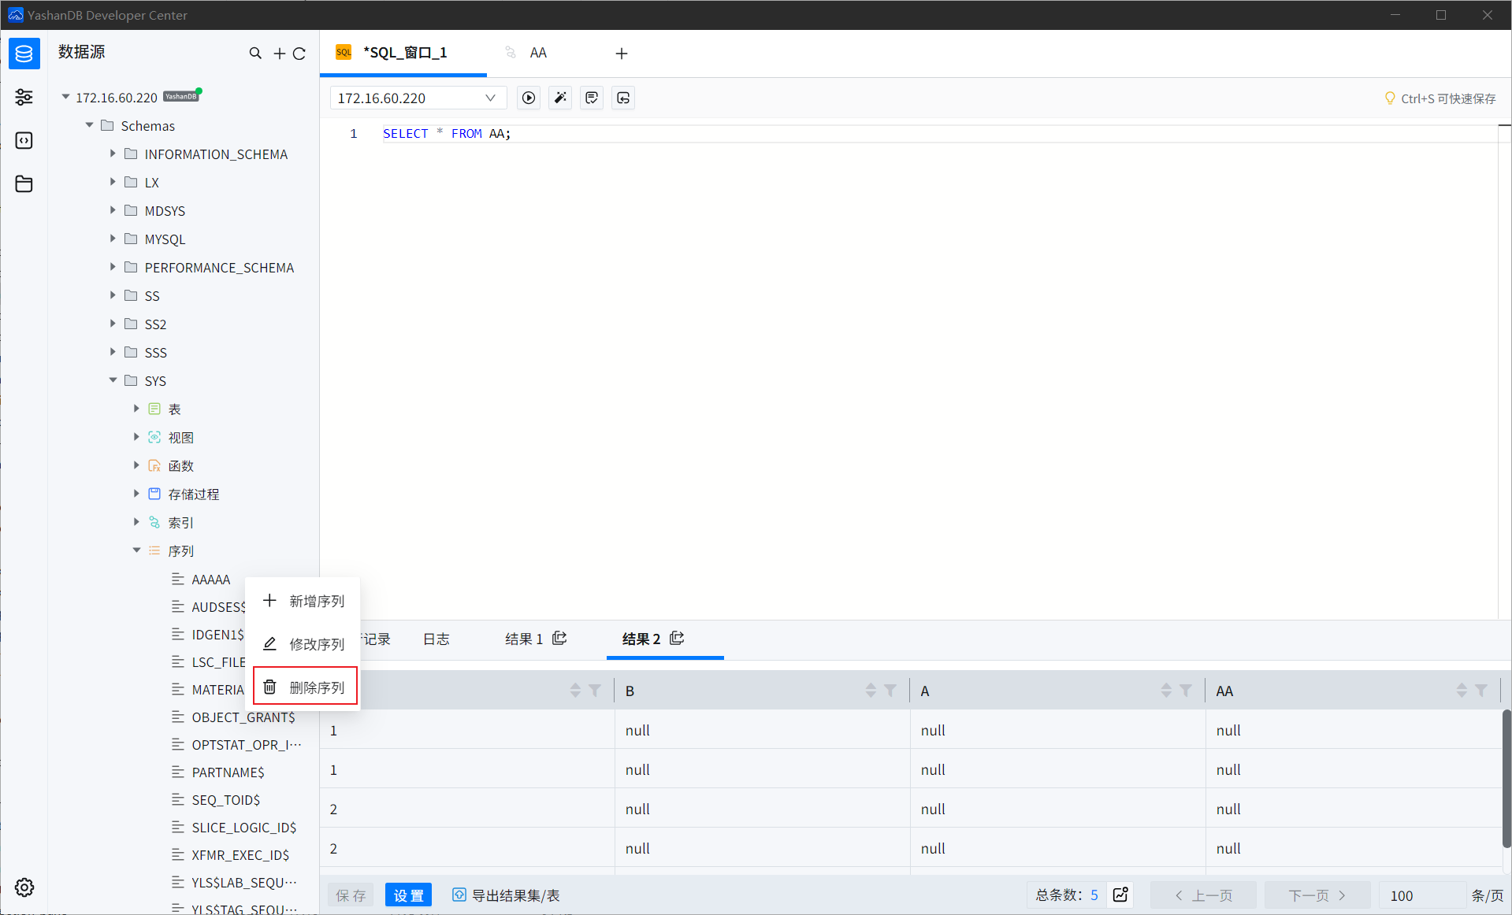The image size is (1512, 915).
Task: Click the page size field showing 100
Action: [1410, 895]
